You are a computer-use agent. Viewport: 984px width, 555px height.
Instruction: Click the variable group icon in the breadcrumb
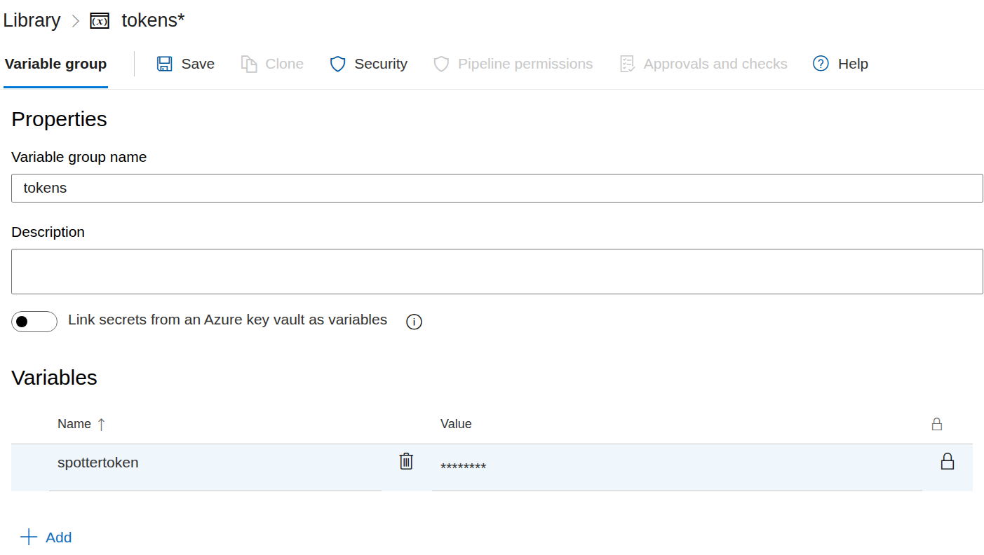click(x=100, y=21)
